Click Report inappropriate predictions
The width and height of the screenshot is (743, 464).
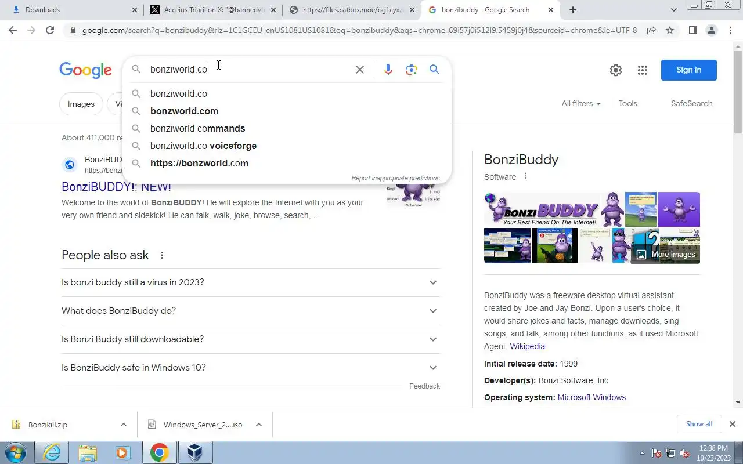click(x=395, y=178)
